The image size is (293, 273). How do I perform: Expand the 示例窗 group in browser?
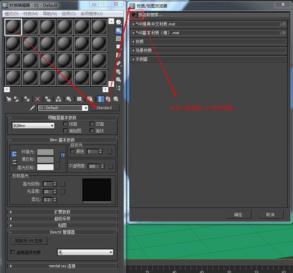click(x=208, y=60)
